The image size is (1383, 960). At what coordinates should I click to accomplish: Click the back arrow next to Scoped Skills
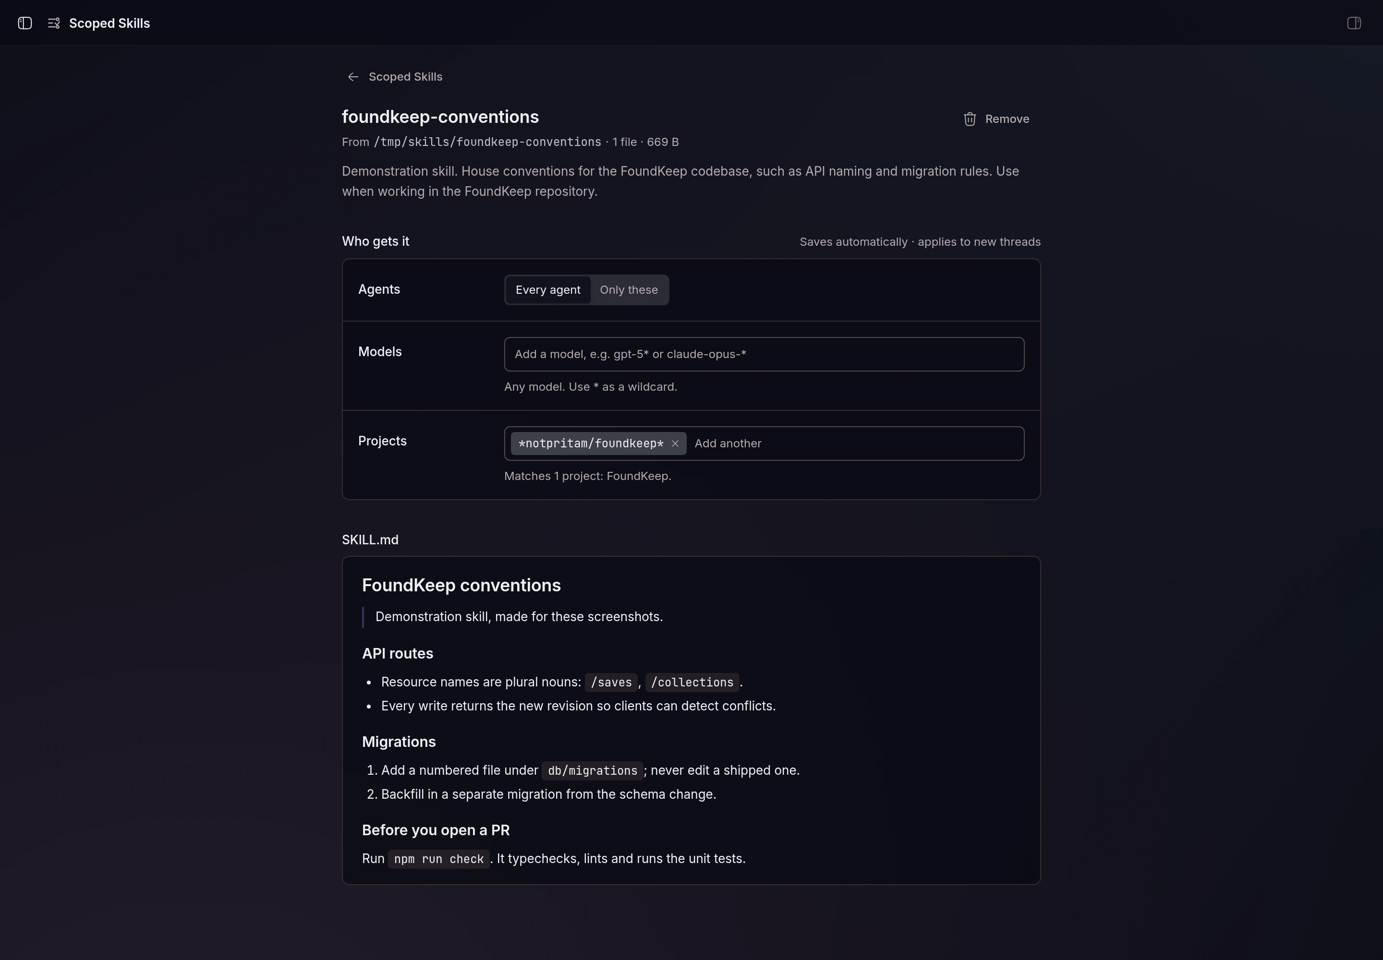pos(353,77)
